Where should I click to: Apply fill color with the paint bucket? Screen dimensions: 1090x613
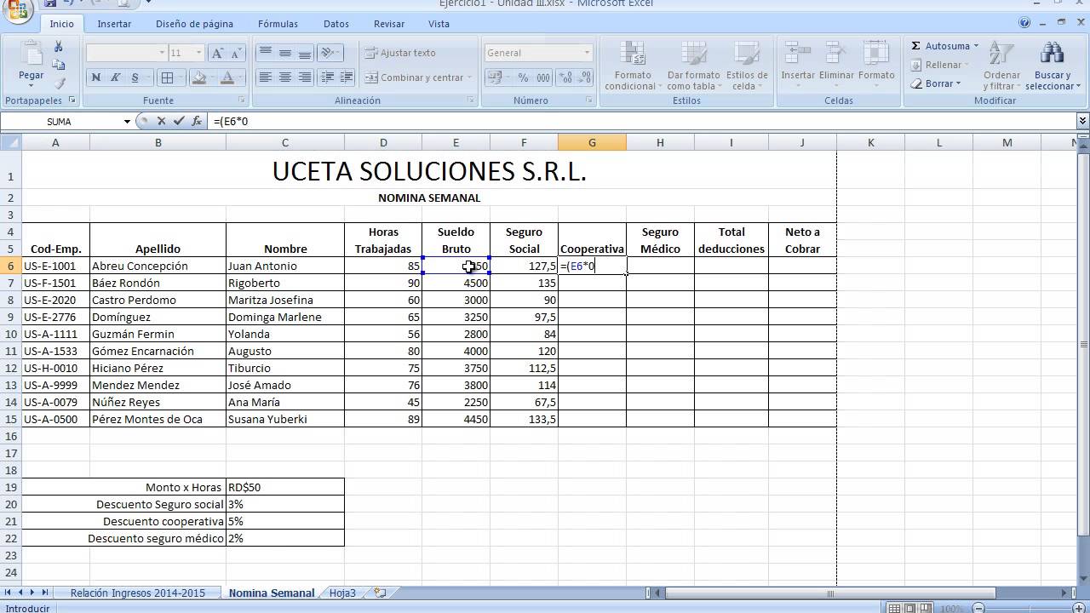[199, 77]
